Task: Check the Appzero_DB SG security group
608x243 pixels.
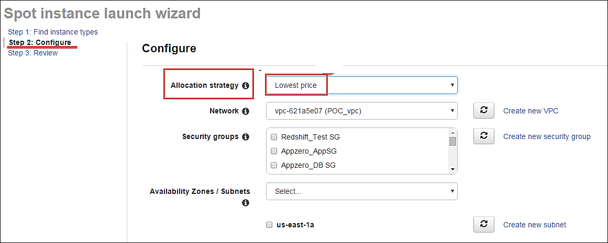Action: point(273,166)
